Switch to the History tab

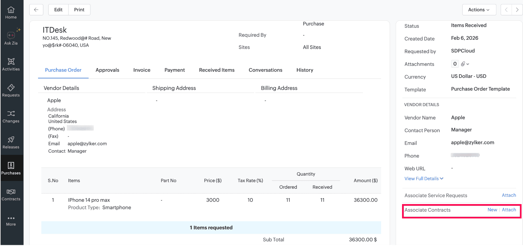(305, 70)
